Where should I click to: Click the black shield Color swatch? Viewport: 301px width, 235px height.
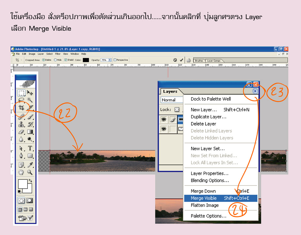[86, 60]
